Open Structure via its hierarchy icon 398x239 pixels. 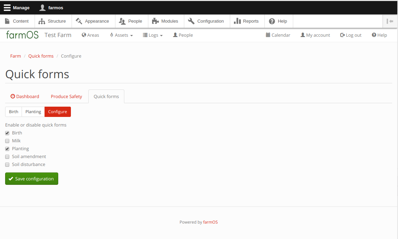pos(42,21)
